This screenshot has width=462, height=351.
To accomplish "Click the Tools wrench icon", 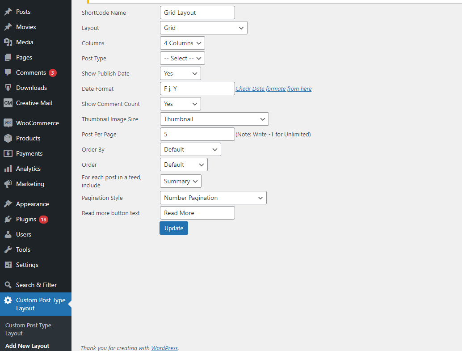I will tap(8, 250).
